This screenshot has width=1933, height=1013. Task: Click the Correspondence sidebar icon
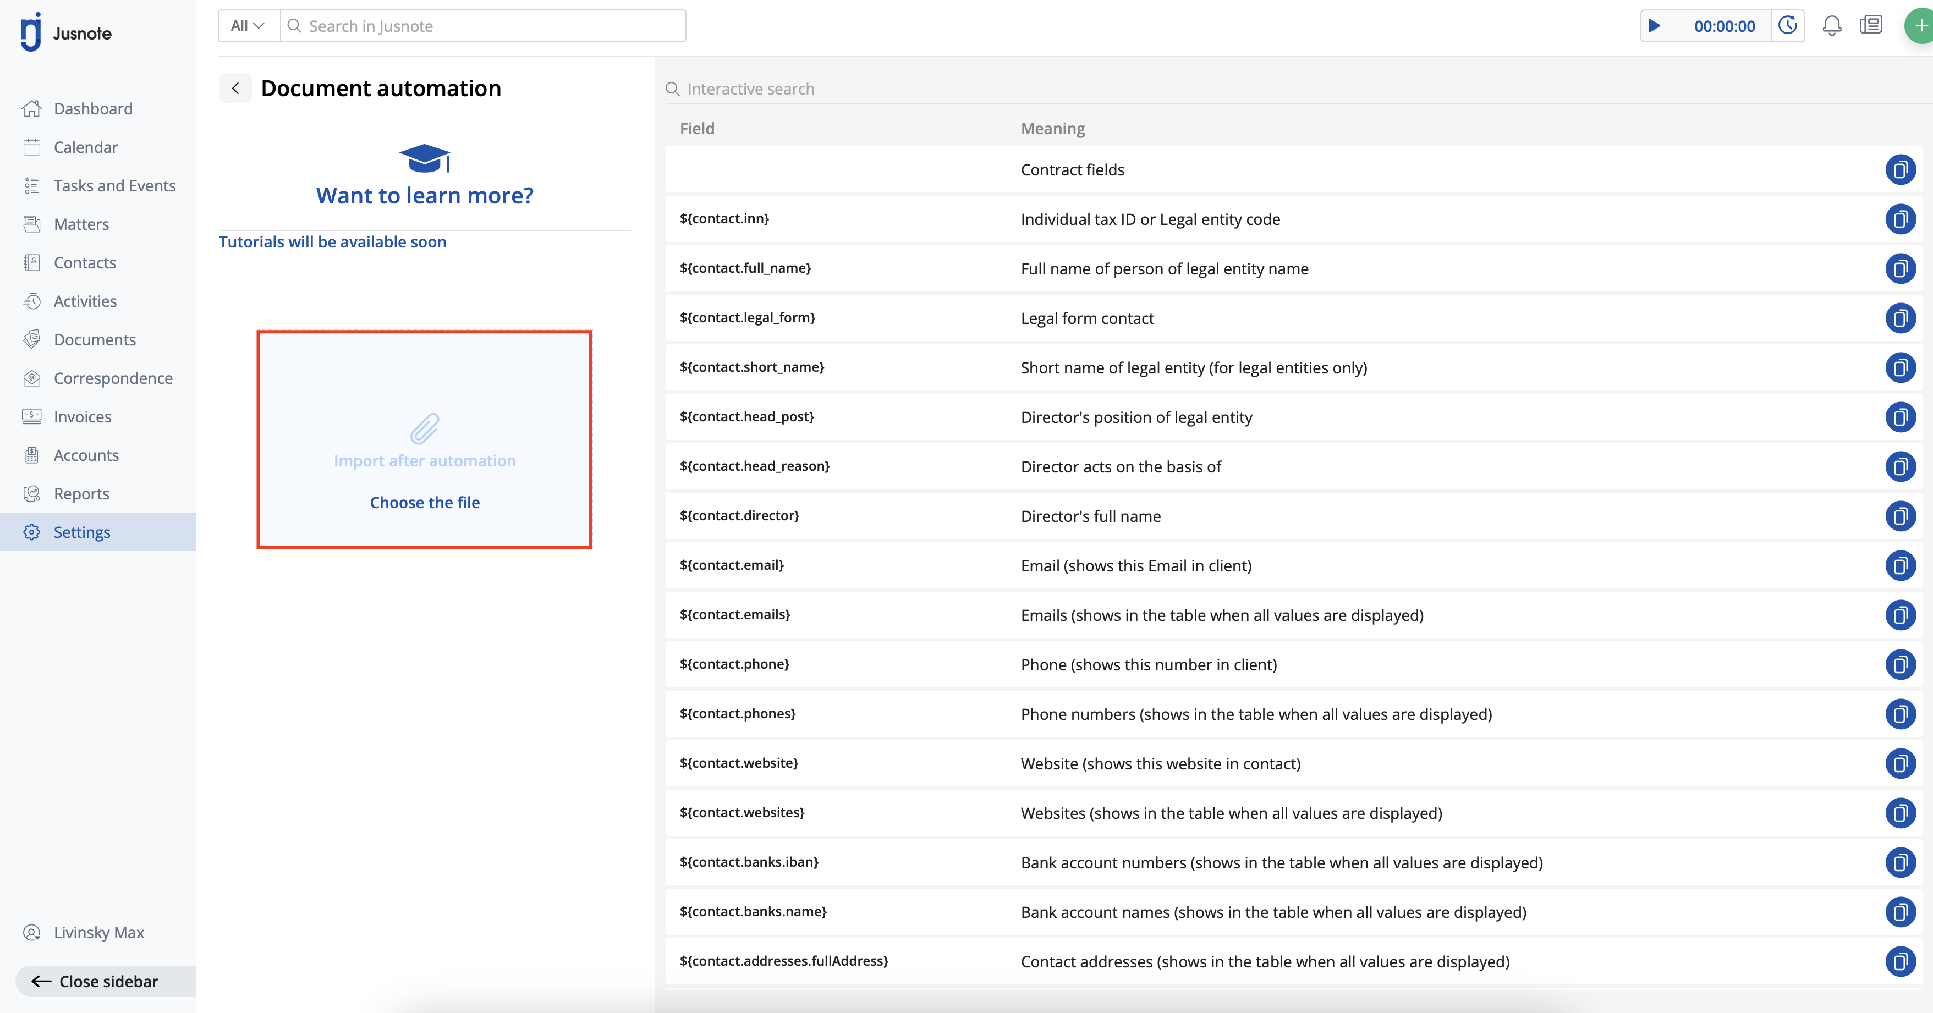point(31,378)
